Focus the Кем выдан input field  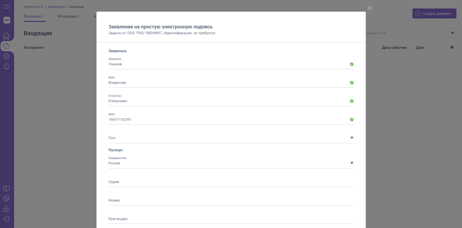tap(230, 219)
